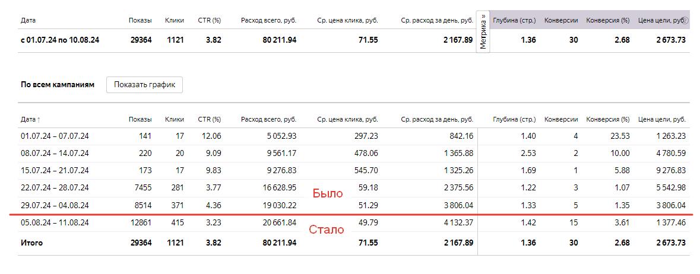Viewport: 700px width, 274px height.
Task: Click Конверсии header in lower table
Action: pos(561,120)
